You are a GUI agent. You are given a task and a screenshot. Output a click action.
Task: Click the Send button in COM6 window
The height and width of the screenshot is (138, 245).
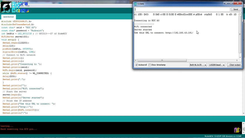click(236, 9)
